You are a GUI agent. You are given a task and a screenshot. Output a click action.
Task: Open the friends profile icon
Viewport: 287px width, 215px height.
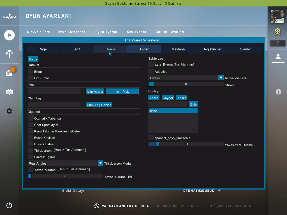point(278,57)
